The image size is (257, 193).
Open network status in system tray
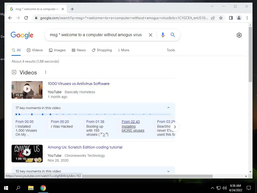click(x=219, y=188)
